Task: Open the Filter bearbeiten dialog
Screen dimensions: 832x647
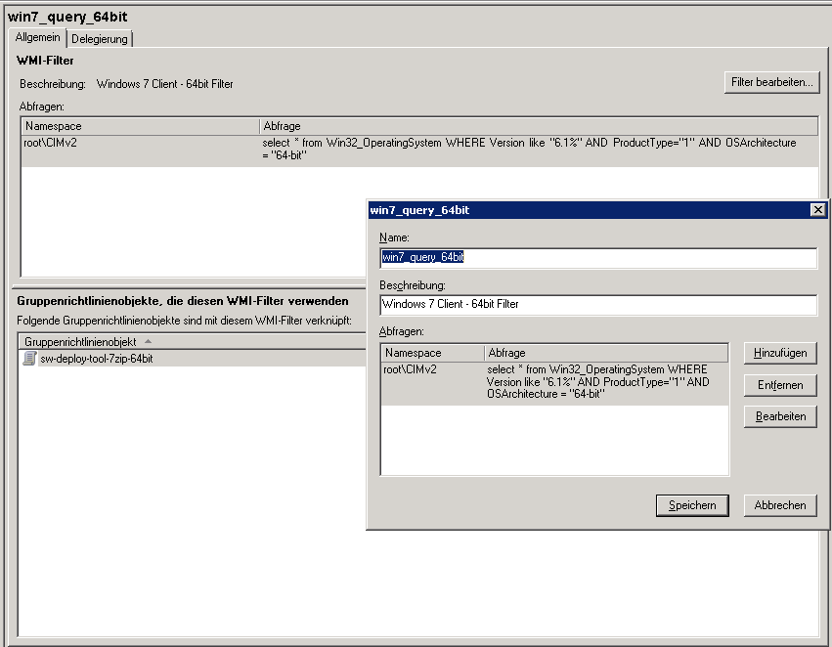Action: coord(771,82)
